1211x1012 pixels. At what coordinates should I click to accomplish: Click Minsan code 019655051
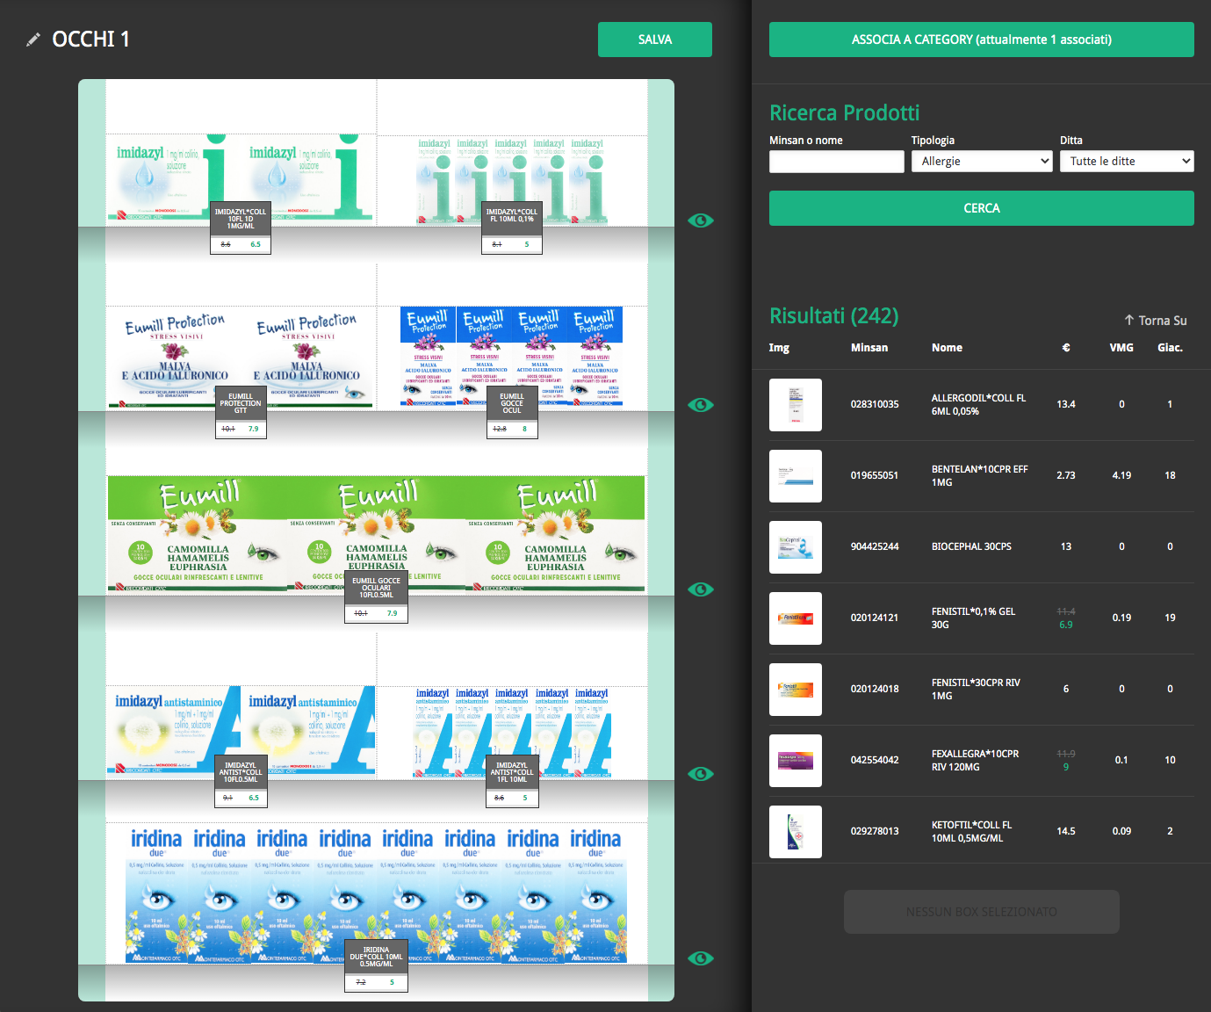[x=875, y=475]
